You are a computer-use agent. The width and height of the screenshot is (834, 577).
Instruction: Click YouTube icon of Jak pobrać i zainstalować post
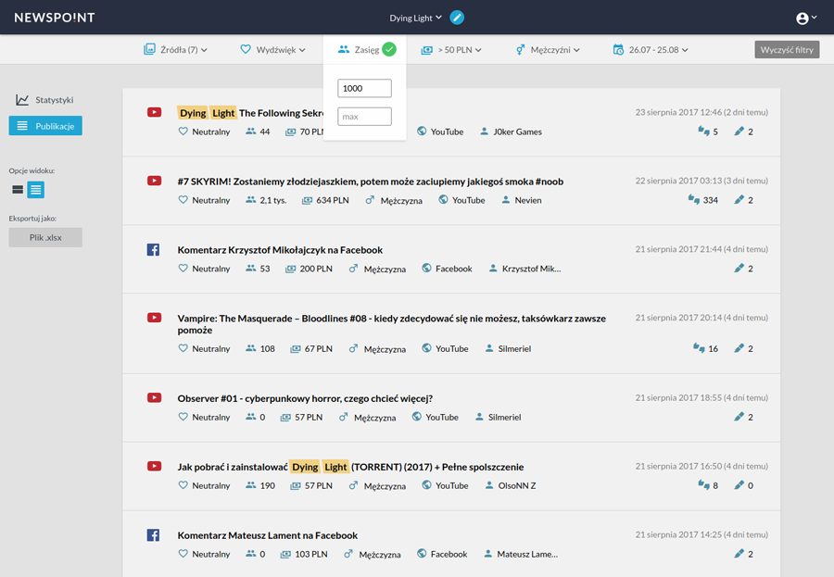pyautogui.click(x=154, y=467)
